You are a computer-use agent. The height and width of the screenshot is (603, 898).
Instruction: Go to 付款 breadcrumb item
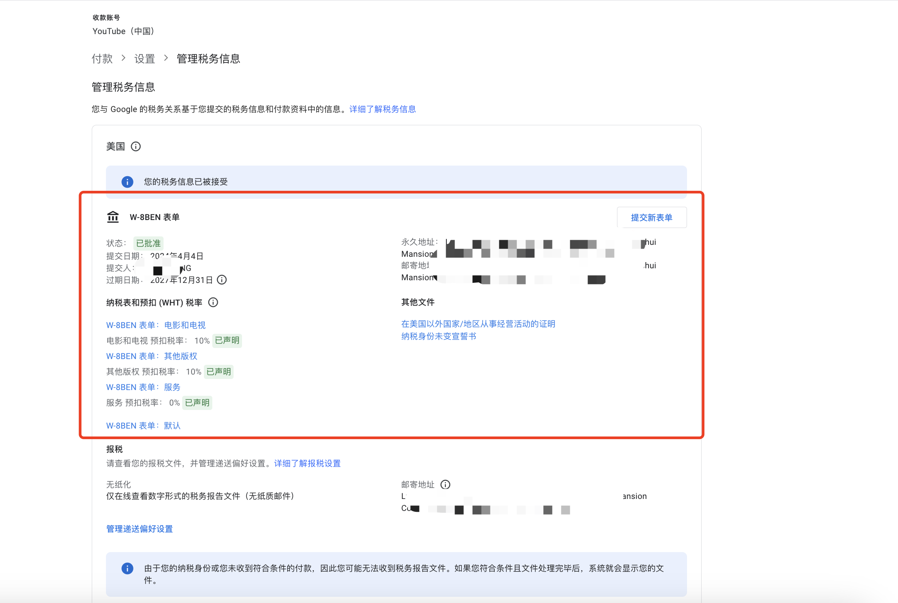[x=102, y=58]
